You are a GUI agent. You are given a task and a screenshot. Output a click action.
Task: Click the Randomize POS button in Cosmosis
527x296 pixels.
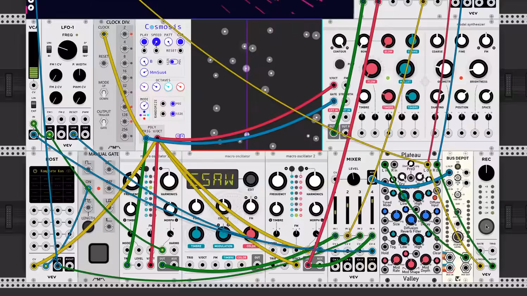click(x=173, y=104)
